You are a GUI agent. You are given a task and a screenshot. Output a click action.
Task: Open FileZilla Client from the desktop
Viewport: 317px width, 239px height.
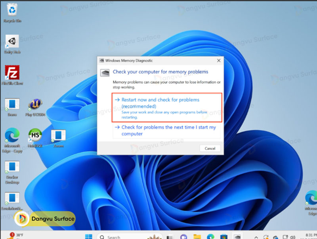click(12, 73)
